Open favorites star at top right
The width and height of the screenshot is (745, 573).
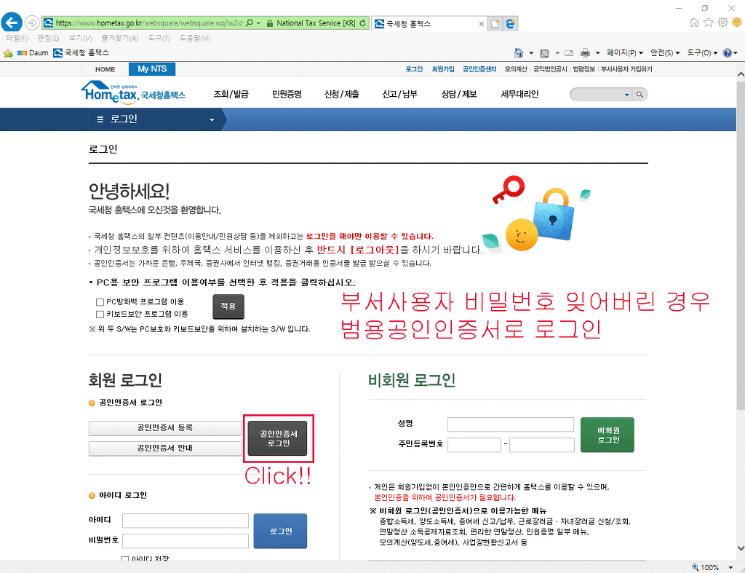(x=709, y=23)
